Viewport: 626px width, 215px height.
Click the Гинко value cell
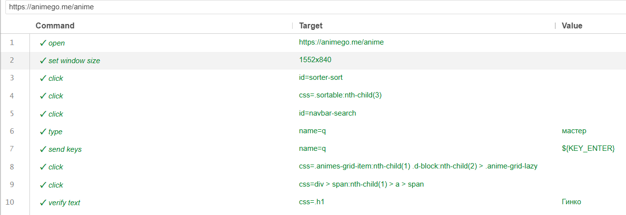(572, 202)
